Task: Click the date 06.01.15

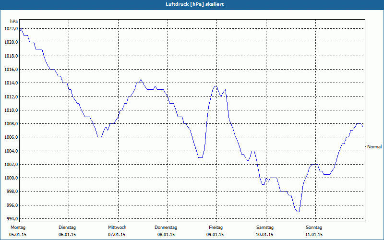Action: pyautogui.click(x=67, y=235)
